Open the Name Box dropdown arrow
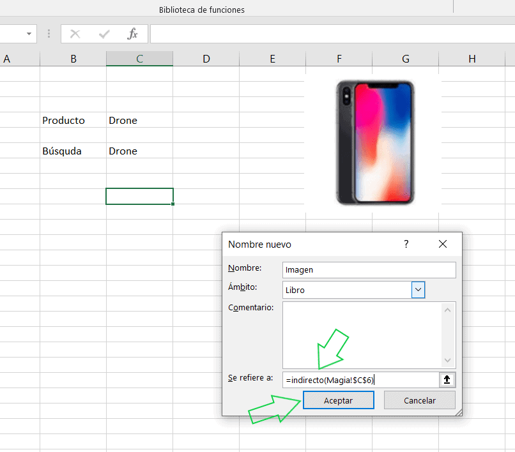Screen dimensions: 515x452 (29, 34)
